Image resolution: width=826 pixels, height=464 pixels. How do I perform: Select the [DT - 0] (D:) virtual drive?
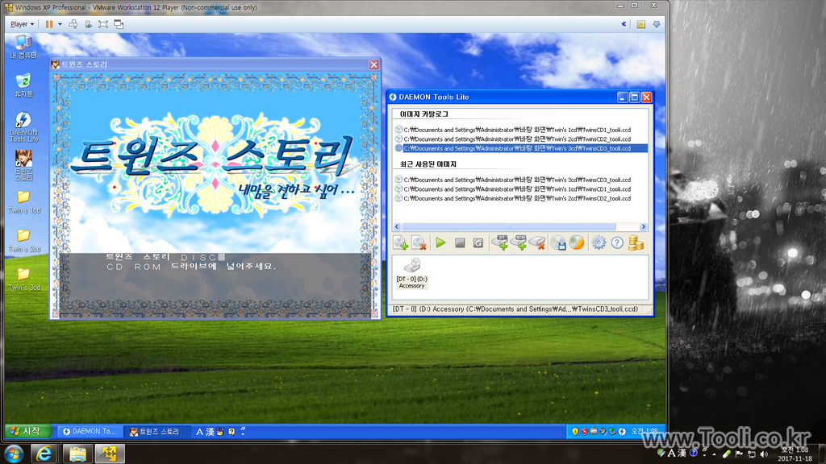(411, 271)
